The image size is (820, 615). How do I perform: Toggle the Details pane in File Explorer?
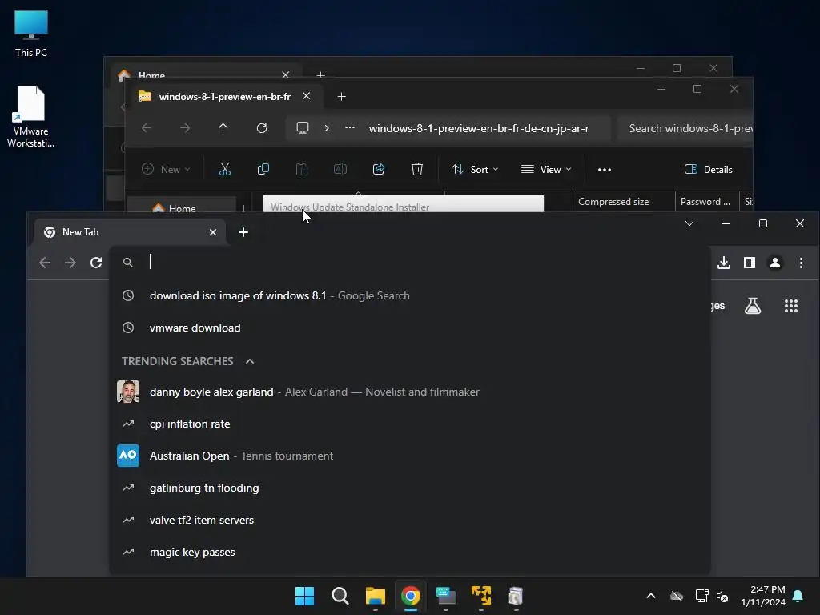tap(709, 170)
